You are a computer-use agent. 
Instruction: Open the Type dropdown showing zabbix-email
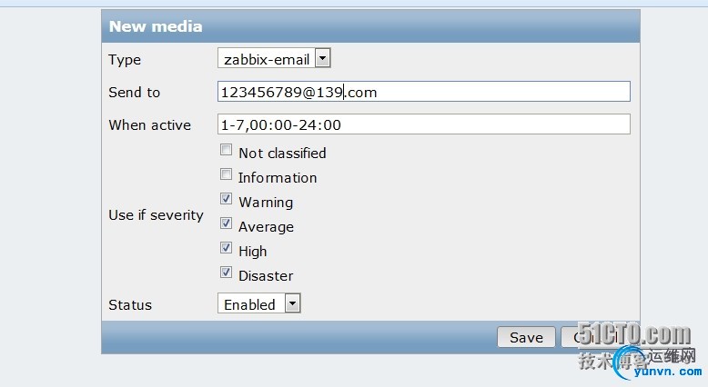point(274,59)
